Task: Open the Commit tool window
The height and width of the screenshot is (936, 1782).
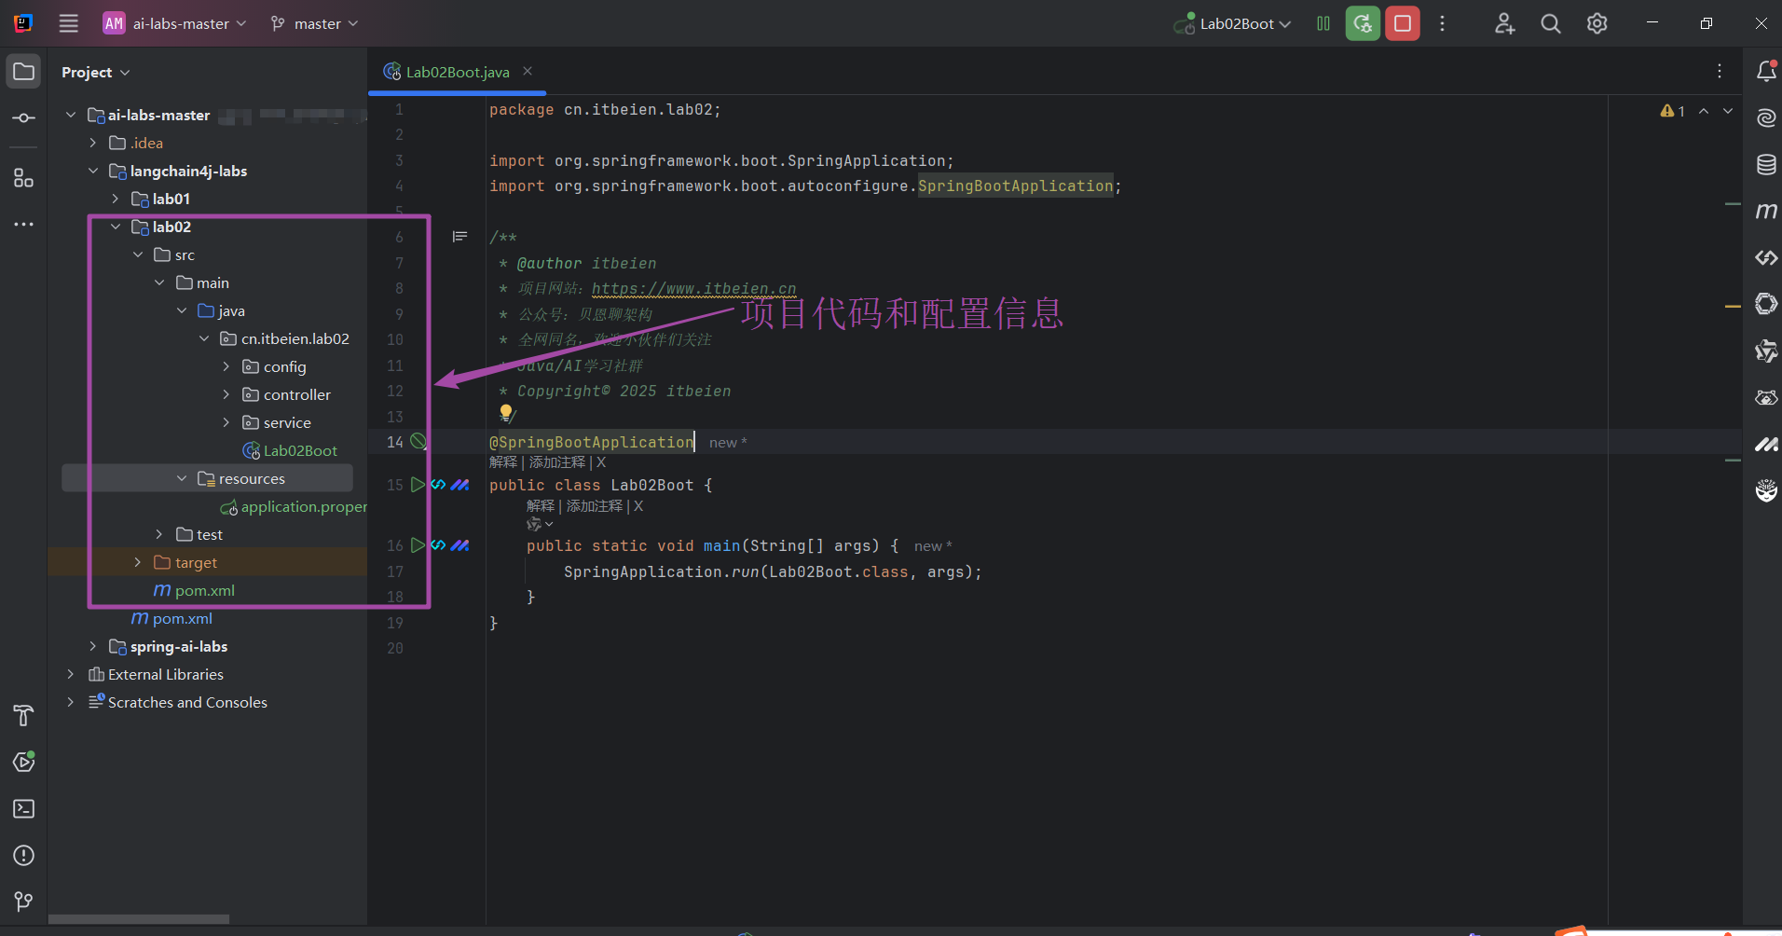Action: (24, 118)
